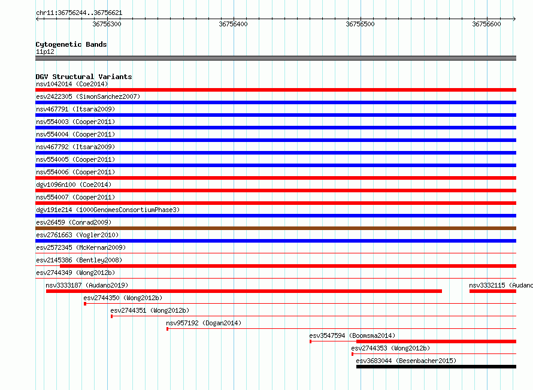Click the chr11:36756244..36756621 region label

(x=79, y=13)
